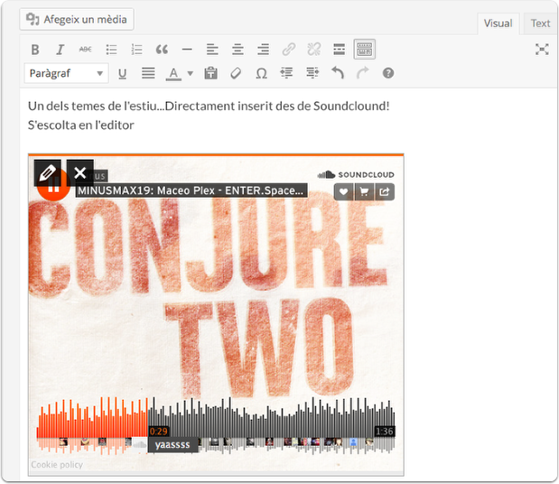The width and height of the screenshot is (559, 484).
Task: Remove link with broken chain icon
Action: click(313, 50)
